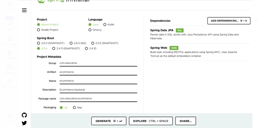
Task: Choose Kotlin as the language
Action: [x=105, y=24]
